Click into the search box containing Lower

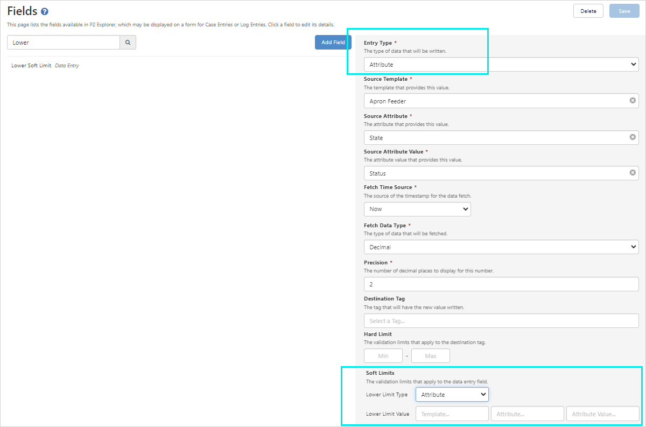point(64,43)
